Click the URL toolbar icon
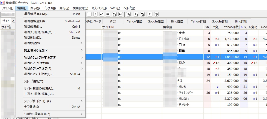 108,14
